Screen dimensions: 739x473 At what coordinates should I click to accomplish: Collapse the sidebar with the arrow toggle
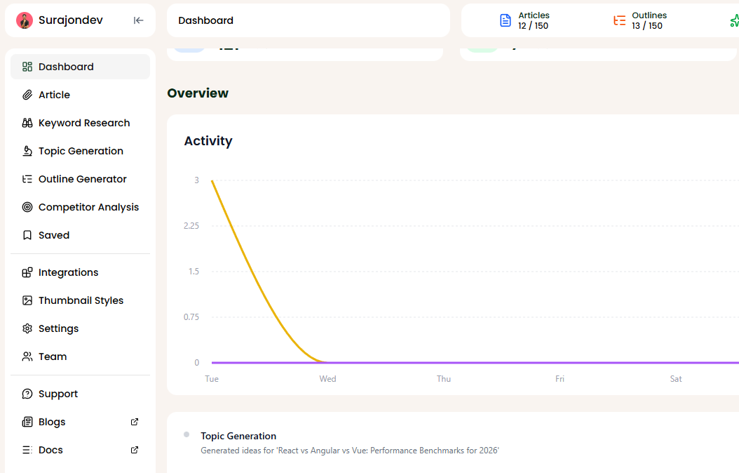[138, 20]
